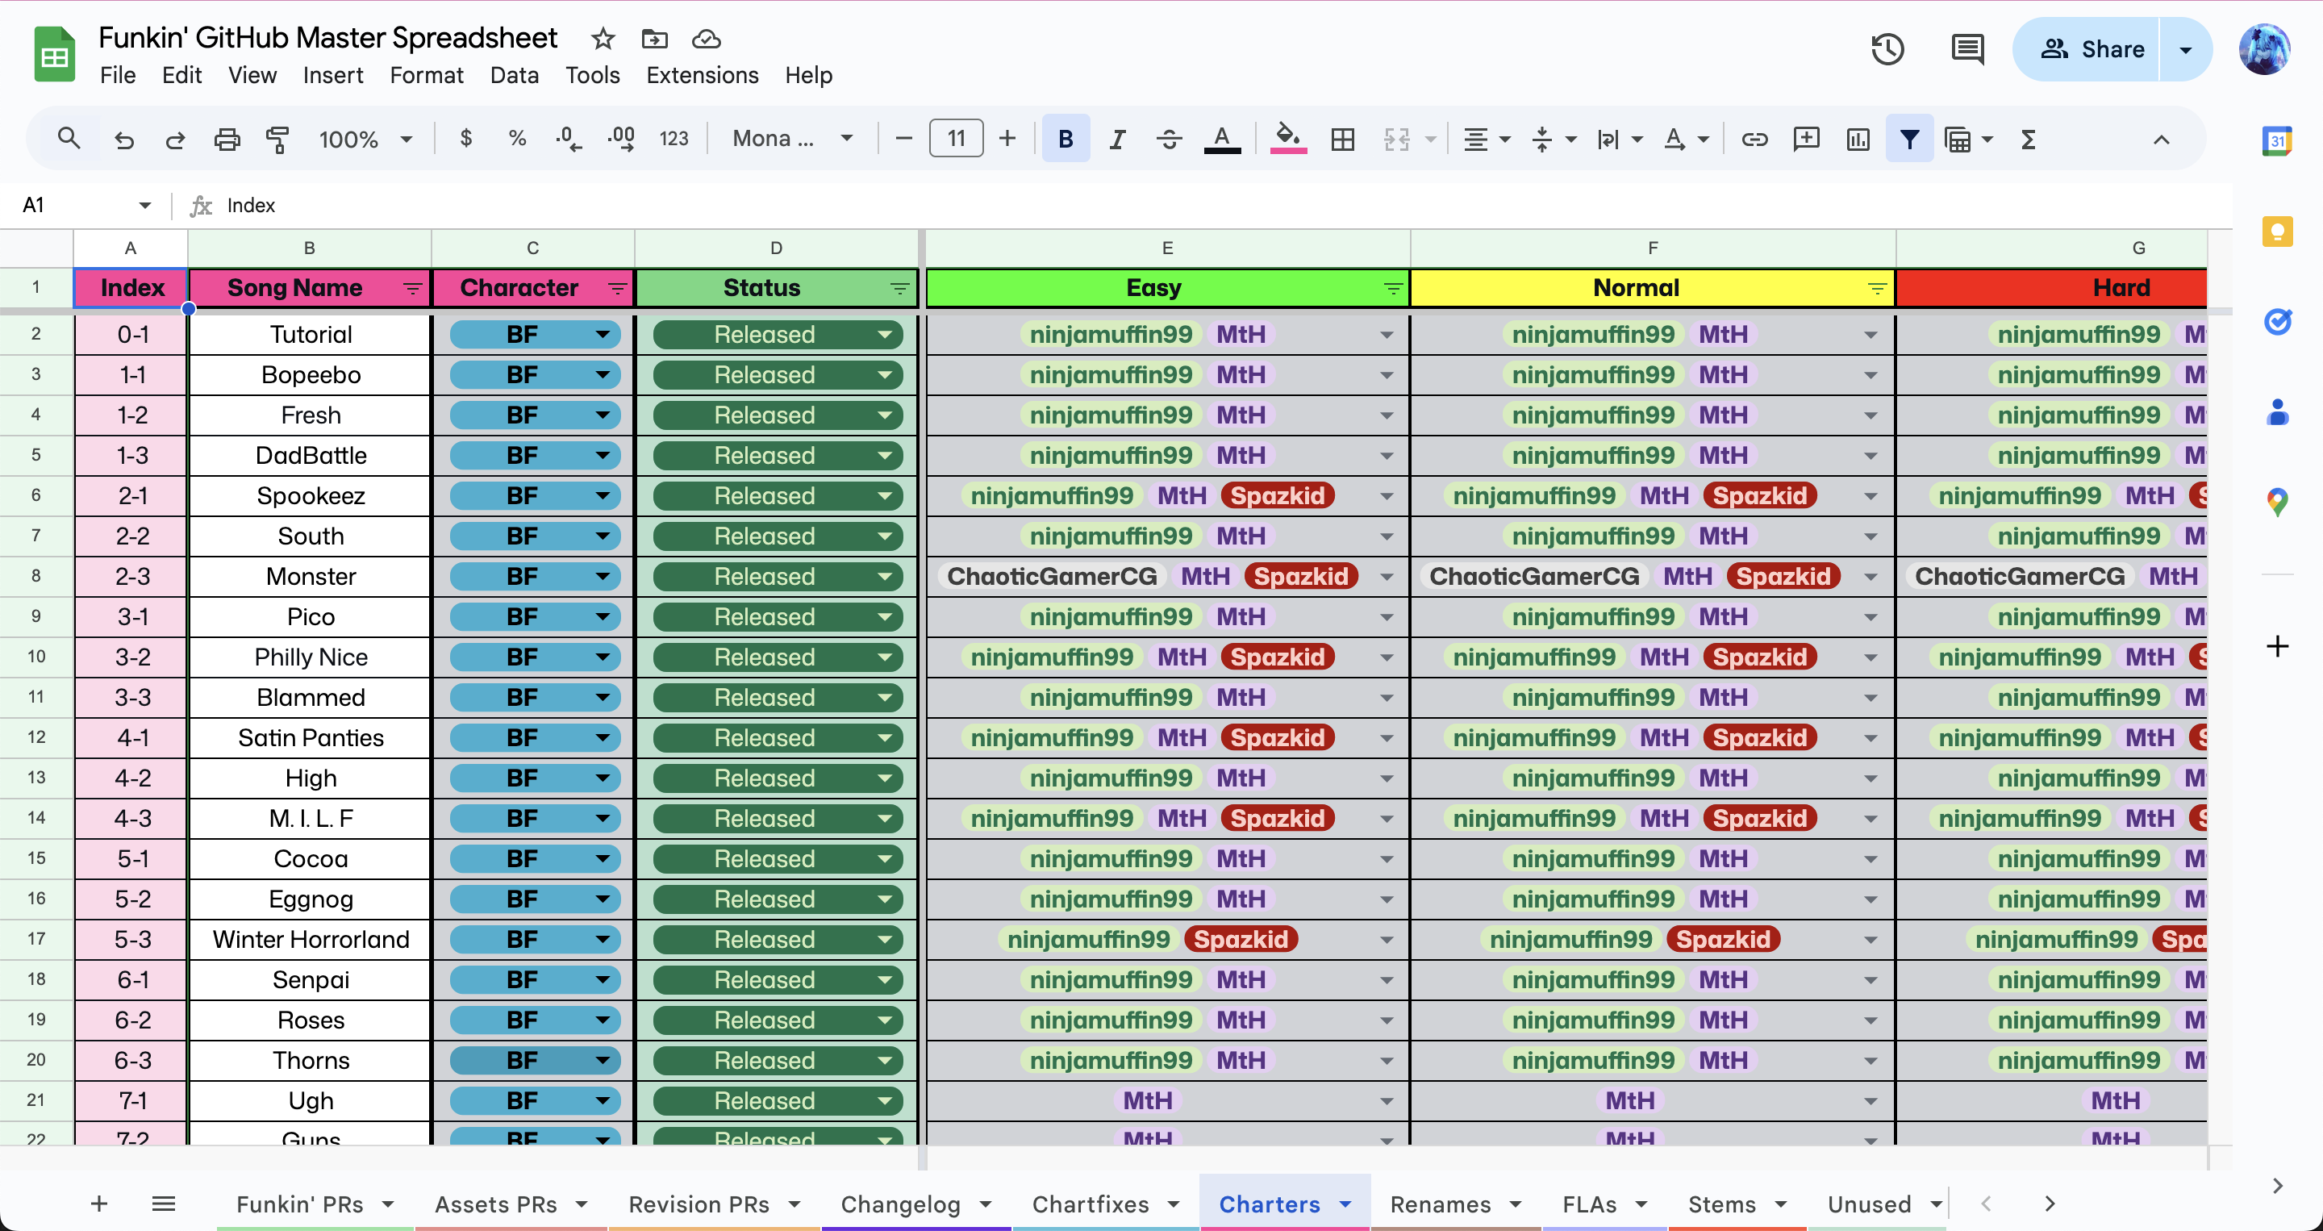Click the Insert comment icon
2323x1231 pixels.
coord(1806,139)
